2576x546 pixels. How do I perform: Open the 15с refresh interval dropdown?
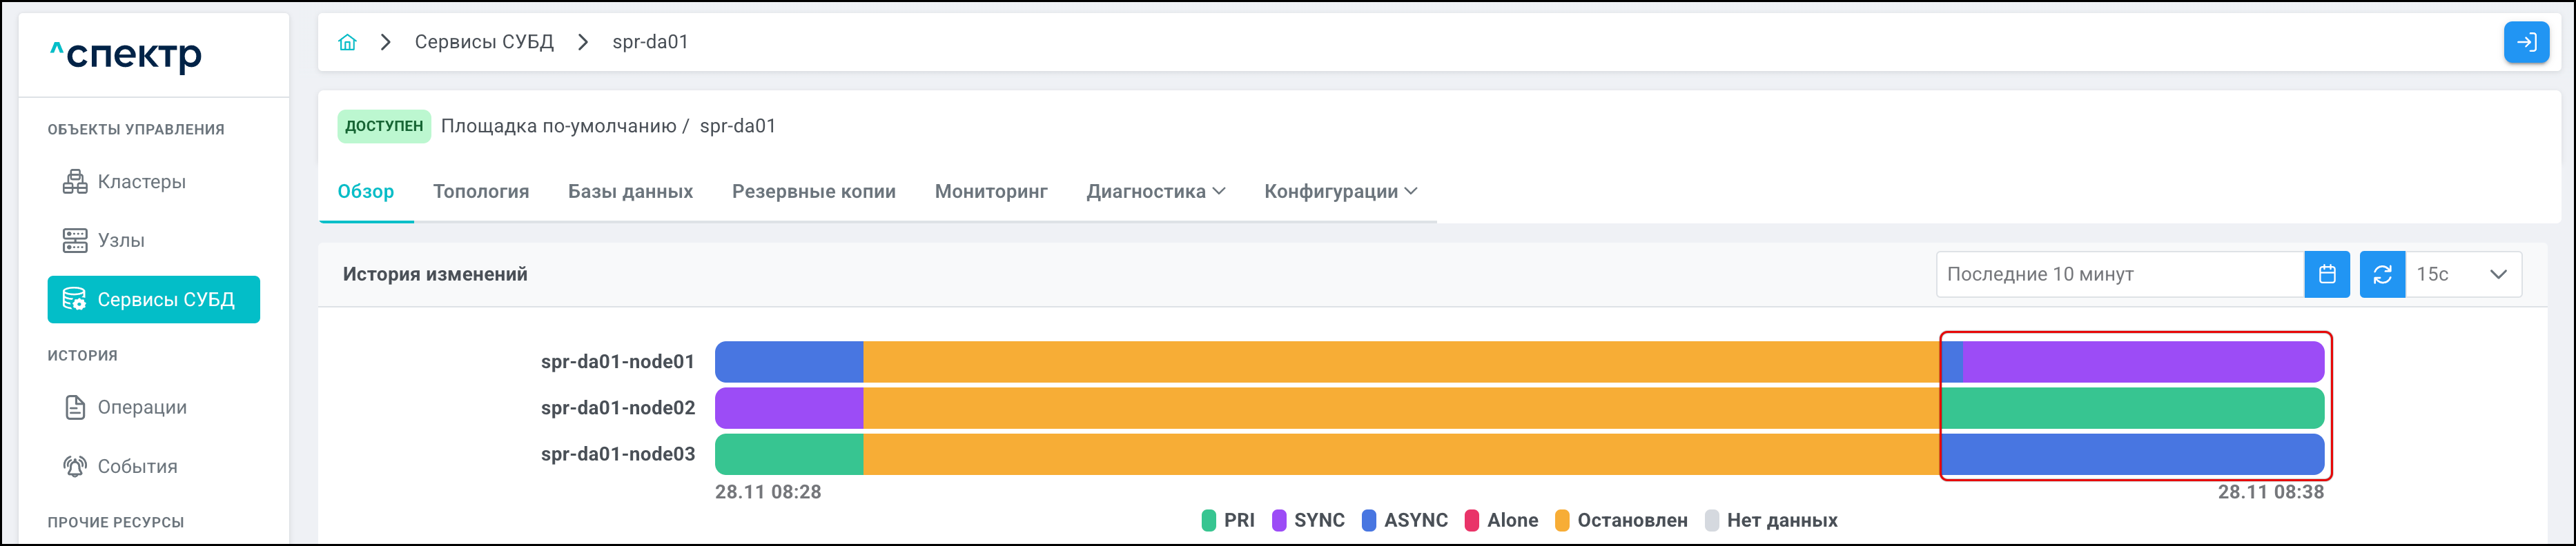pyautogui.click(x=2463, y=274)
